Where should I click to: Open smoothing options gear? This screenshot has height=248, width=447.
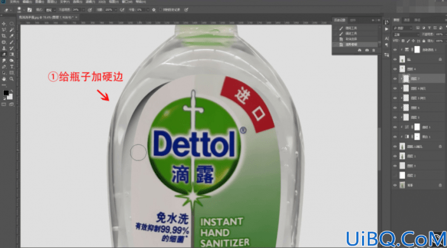click(153, 10)
